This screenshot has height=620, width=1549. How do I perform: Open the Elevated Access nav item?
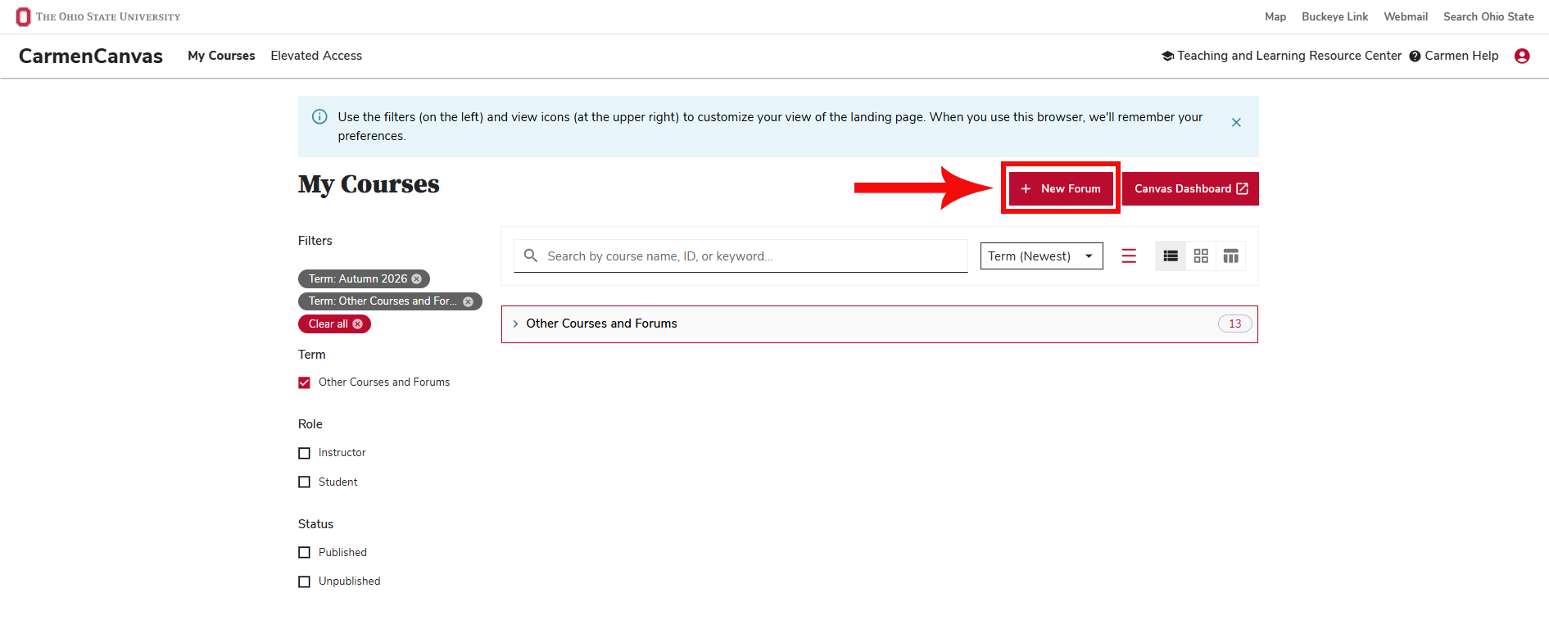(316, 56)
